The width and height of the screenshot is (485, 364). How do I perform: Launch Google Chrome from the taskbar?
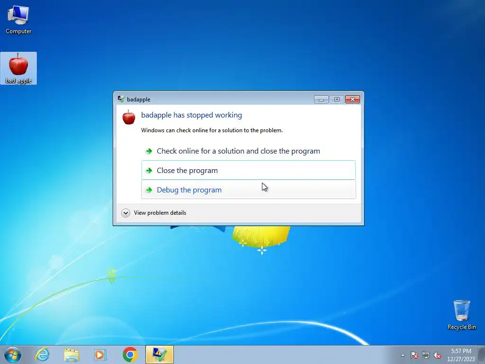pos(130,355)
